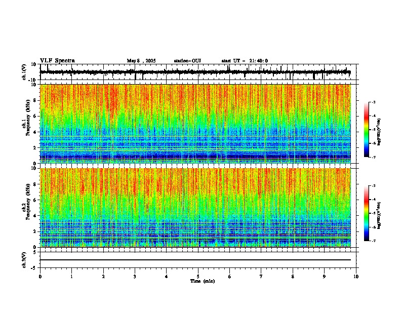Screen dimensions: 401x310
Task: Click the "-7" label on ch.2 color scale
Action: 373,241
